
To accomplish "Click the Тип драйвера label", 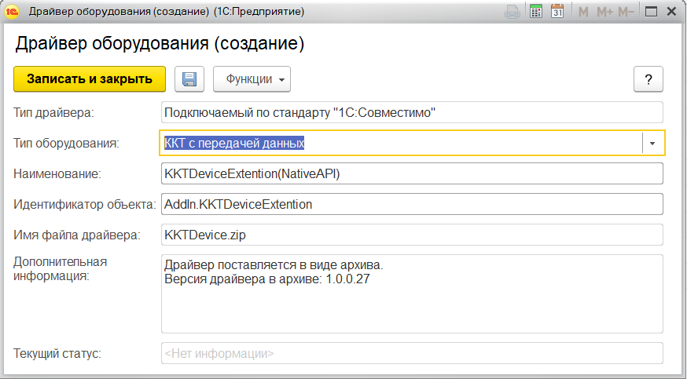I will (53, 113).
